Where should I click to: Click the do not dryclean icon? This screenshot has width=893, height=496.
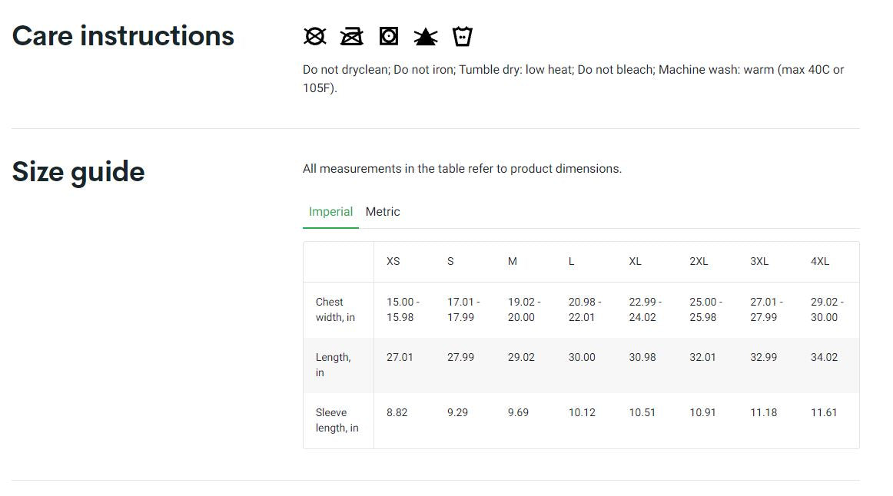[x=315, y=36]
